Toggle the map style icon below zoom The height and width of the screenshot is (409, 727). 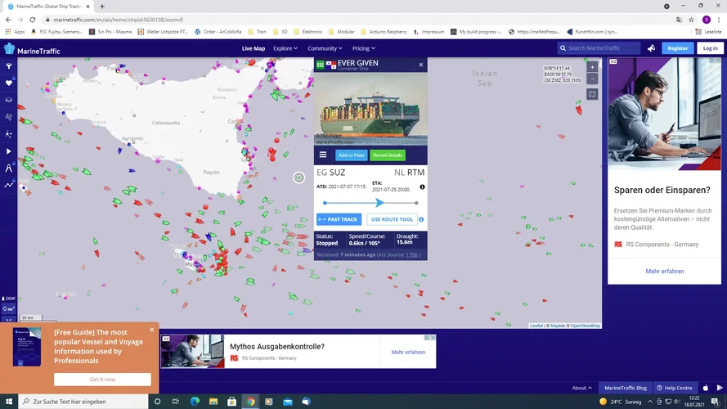point(592,94)
